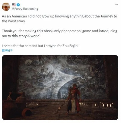Visit the @Fuzzy_Reasoning handle
This screenshot has height=123, width=121.
click(x=25, y=9)
